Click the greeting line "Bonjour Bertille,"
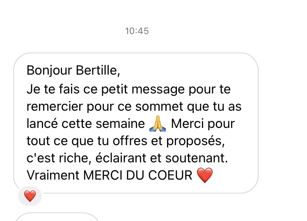Image resolution: width=307 pixels, height=221 pixels. click(x=73, y=71)
